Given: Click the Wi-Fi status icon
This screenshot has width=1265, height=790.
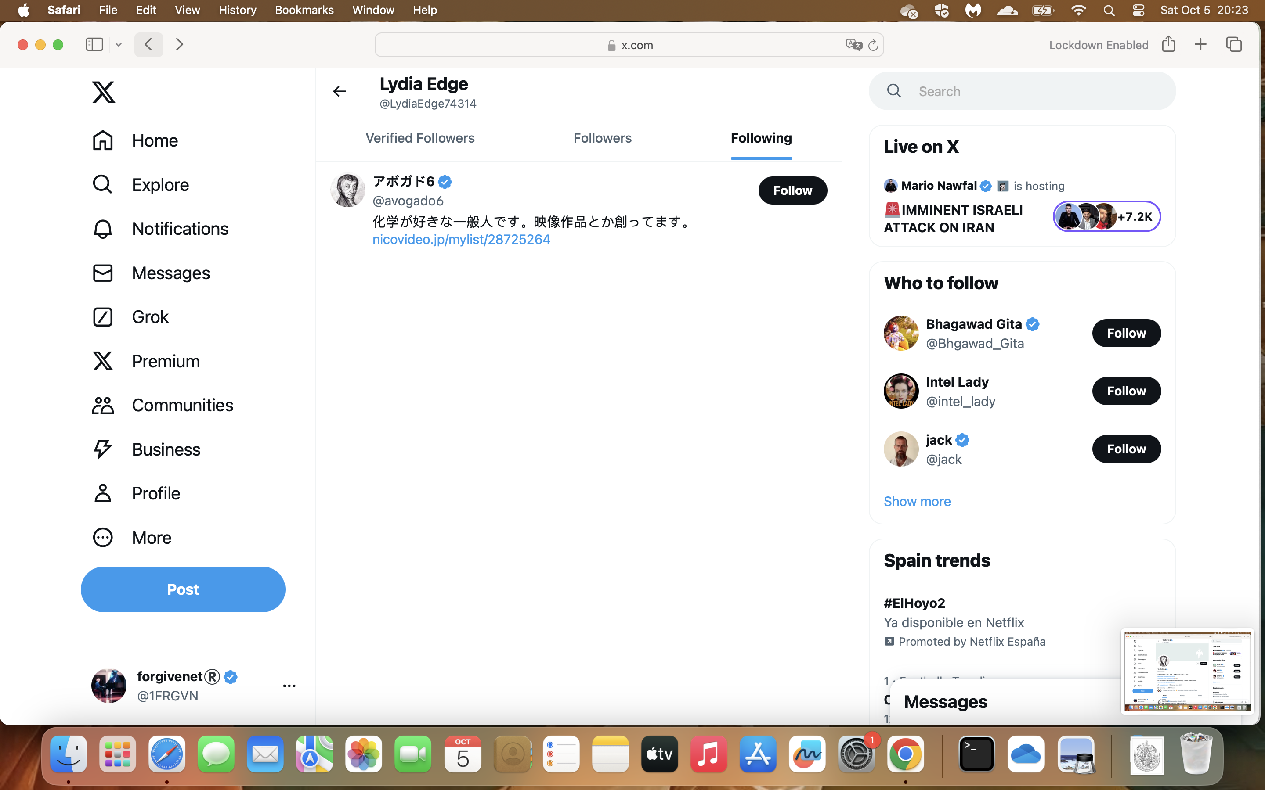Looking at the screenshot, I should tap(1078, 11).
